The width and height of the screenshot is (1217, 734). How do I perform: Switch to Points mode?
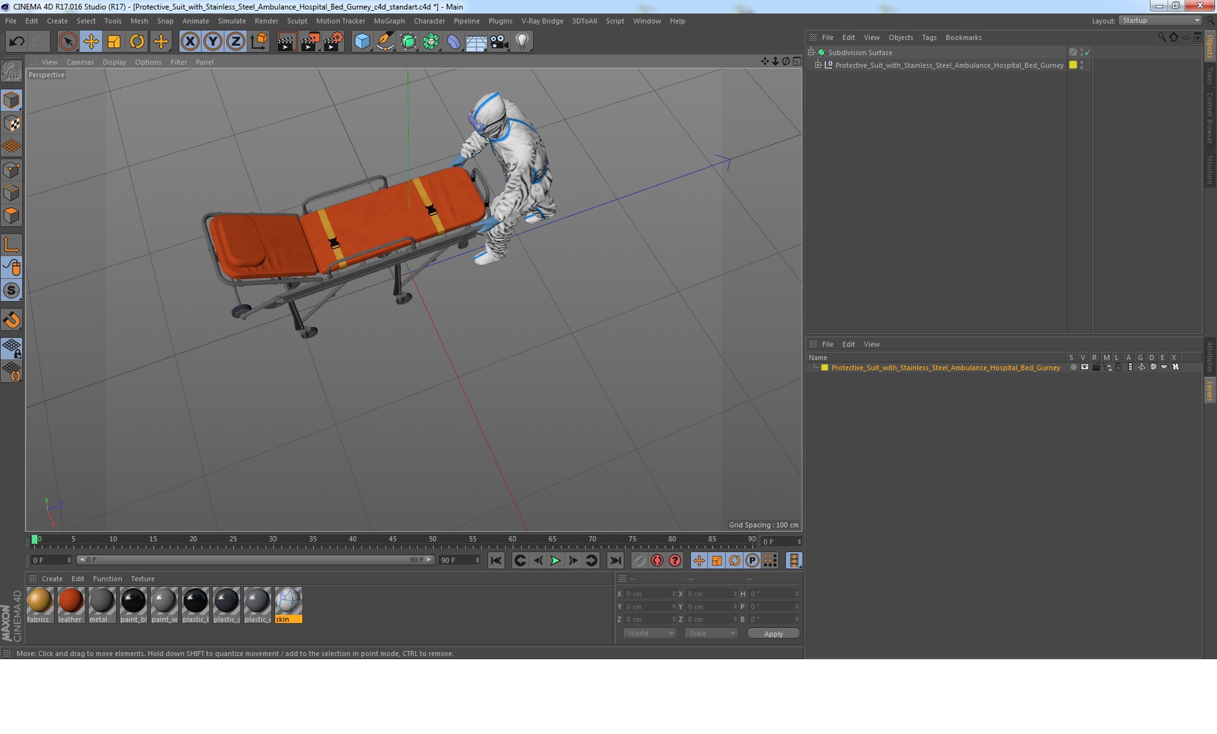[11, 170]
